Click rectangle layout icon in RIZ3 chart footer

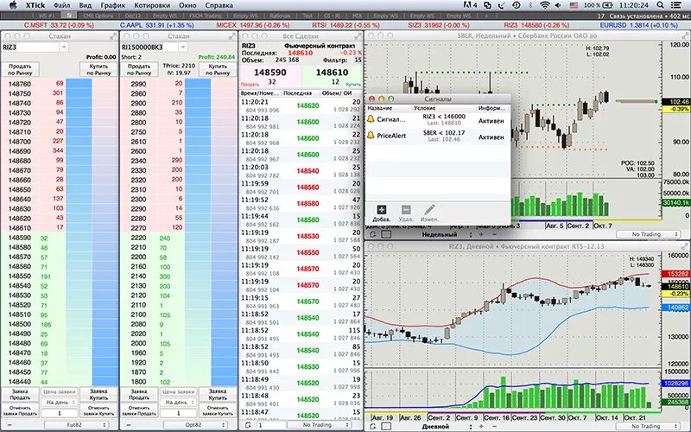point(386,426)
